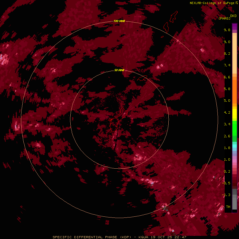239x239 pixels.
Task: Click the 6.6 legend value
Action: tap(227, 77)
